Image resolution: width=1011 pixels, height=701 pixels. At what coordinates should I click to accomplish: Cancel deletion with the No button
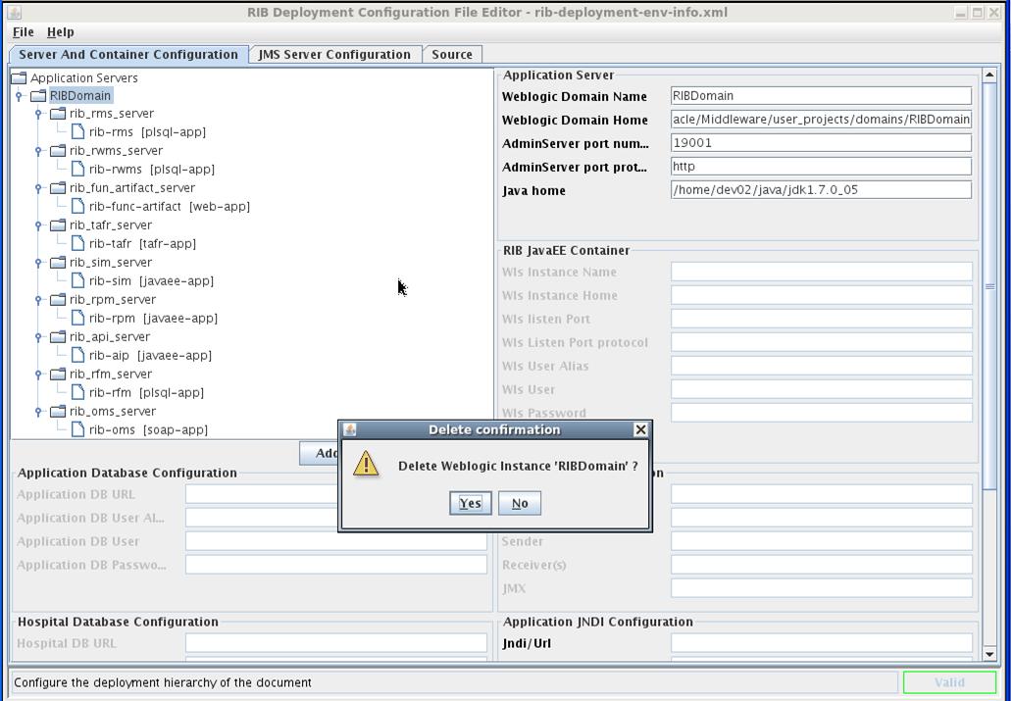520,503
